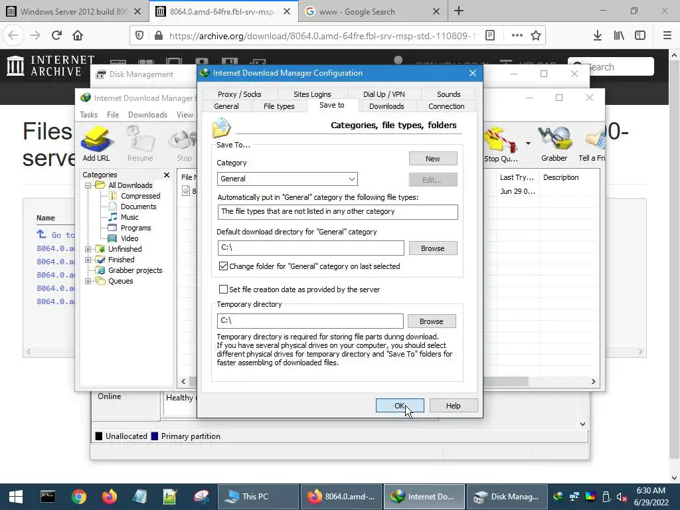The image size is (680, 510).
Task: Click the muted volume tray icon
Action: [x=622, y=497]
